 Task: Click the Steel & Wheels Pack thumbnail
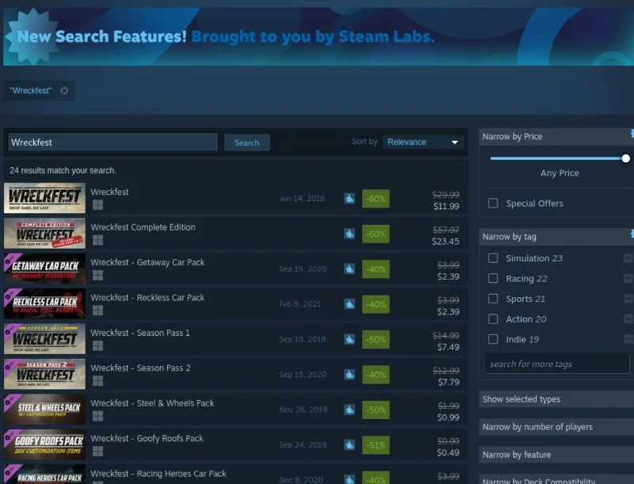coord(44,409)
